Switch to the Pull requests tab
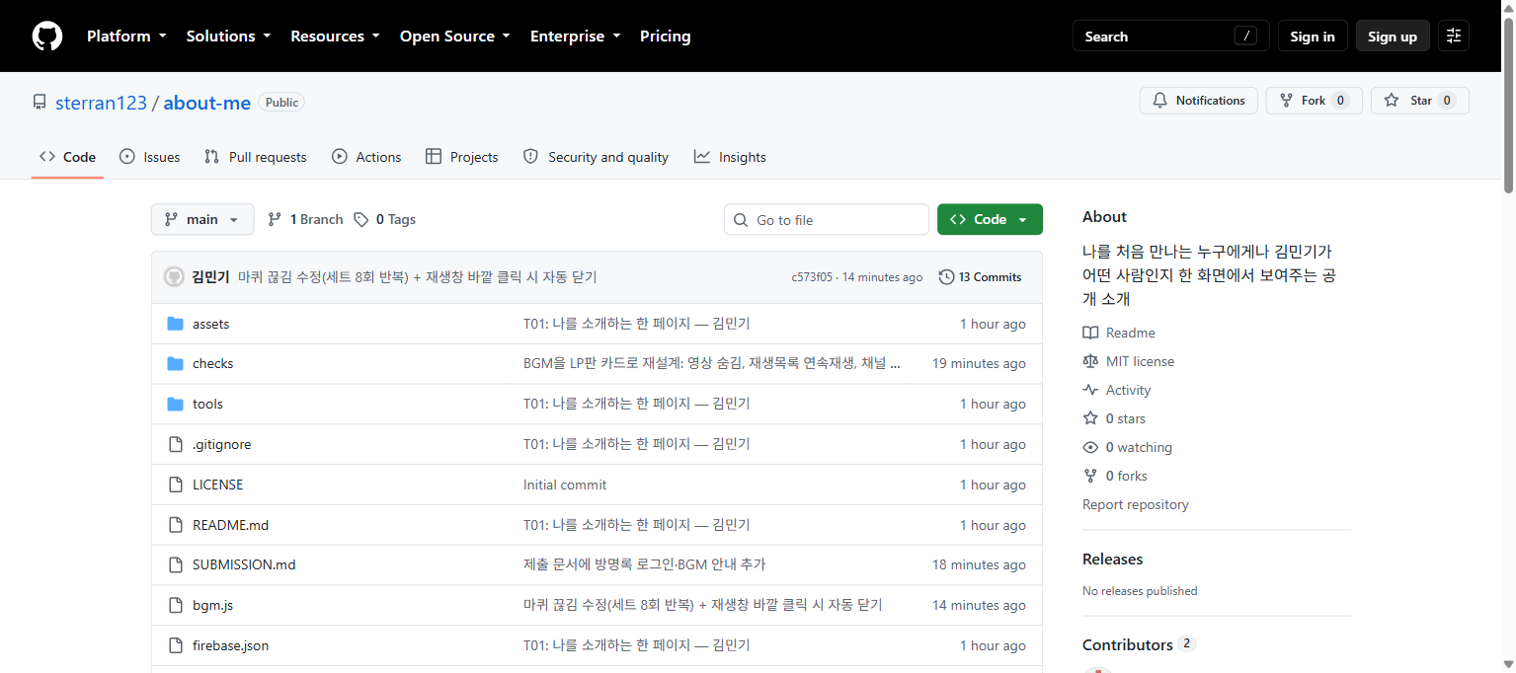 [x=256, y=157]
